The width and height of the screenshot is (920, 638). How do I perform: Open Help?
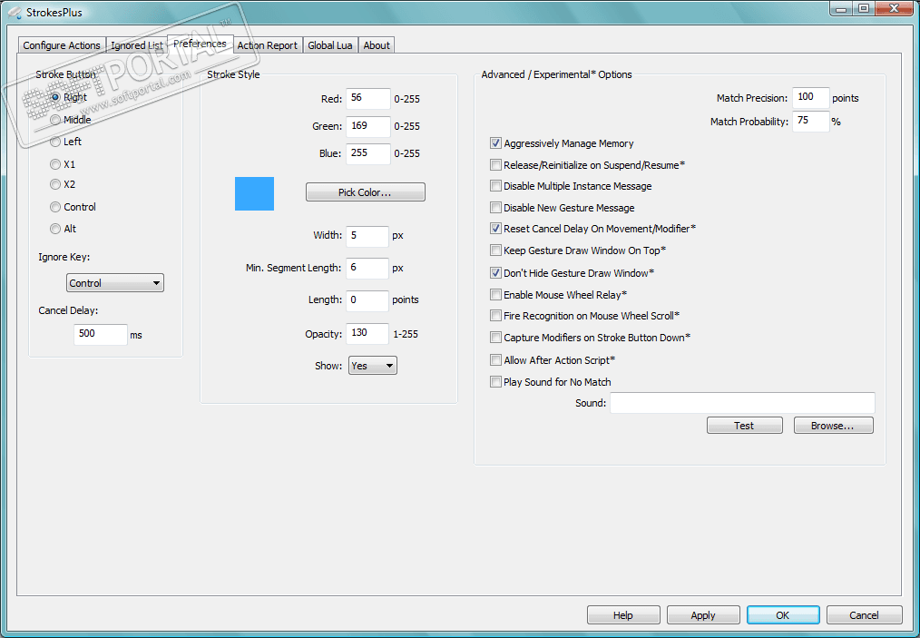[623, 615]
